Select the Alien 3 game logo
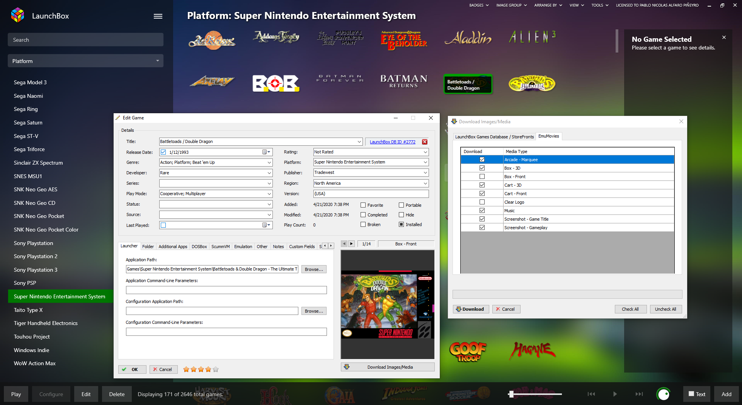This screenshot has height=405, width=742. point(532,37)
